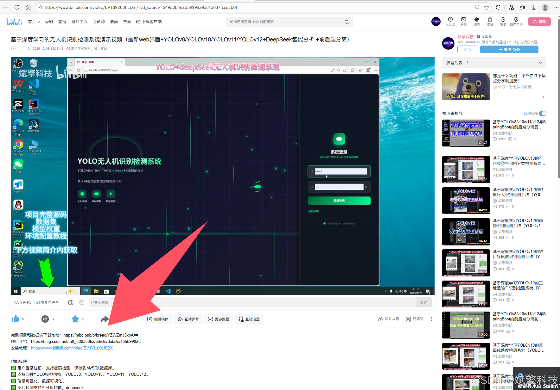
Task: Click the bilibili logo
Action: 14,22
